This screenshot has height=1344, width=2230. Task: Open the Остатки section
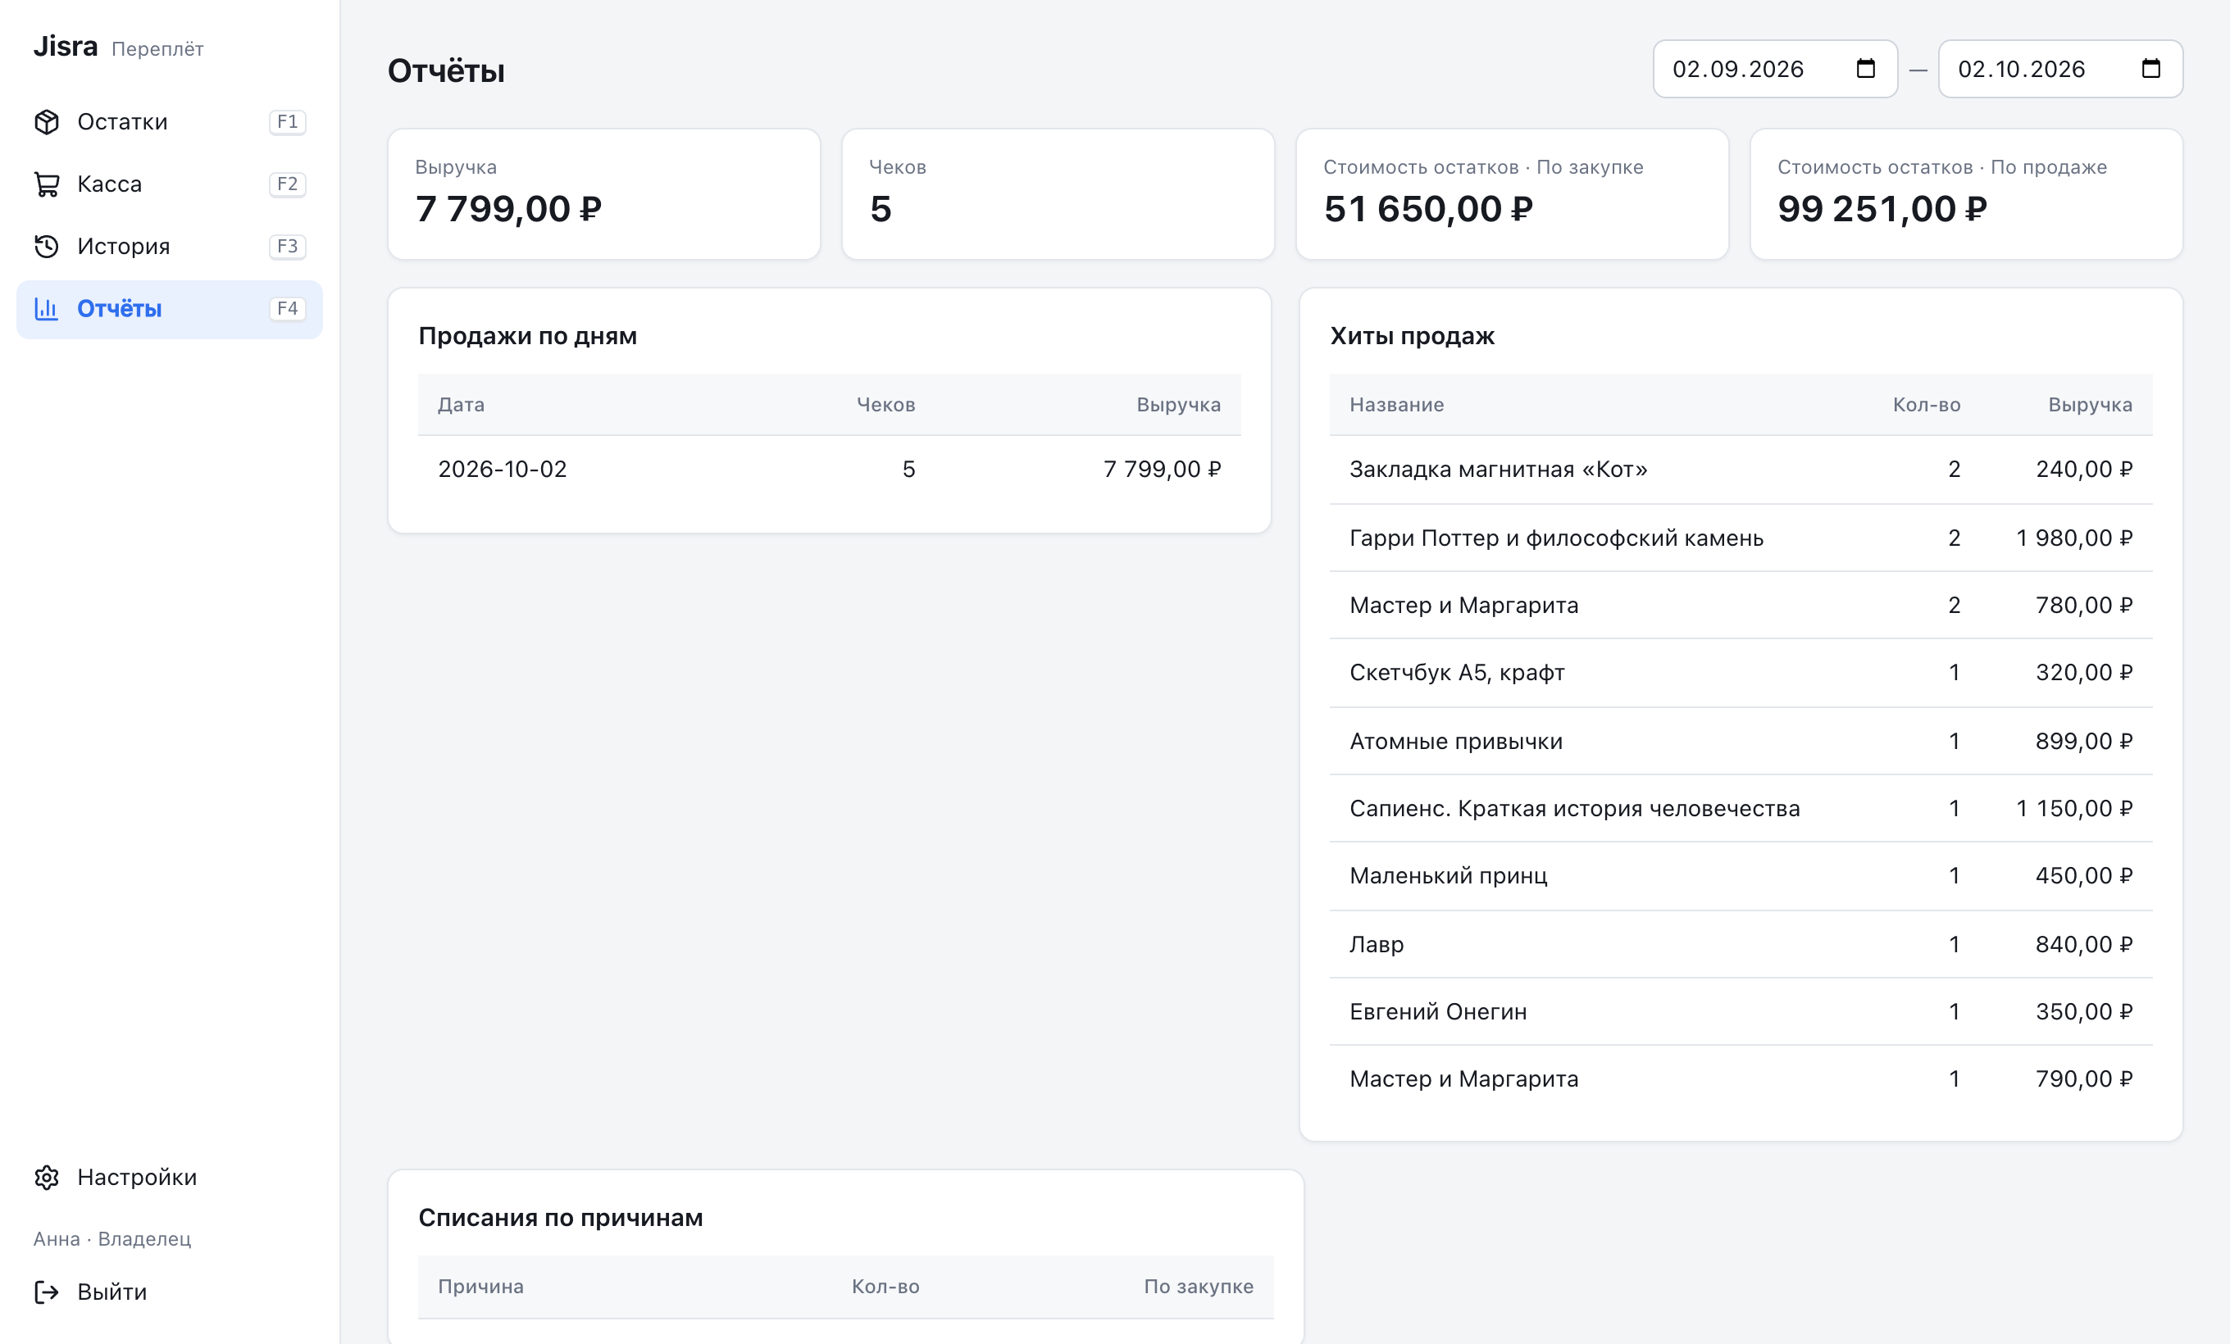coord(169,122)
